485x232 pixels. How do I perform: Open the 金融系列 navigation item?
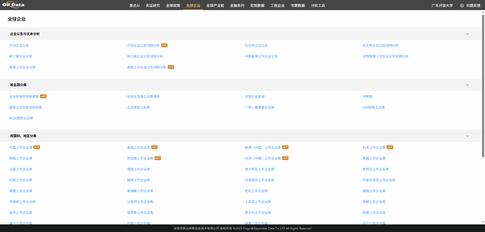[x=237, y=6]
